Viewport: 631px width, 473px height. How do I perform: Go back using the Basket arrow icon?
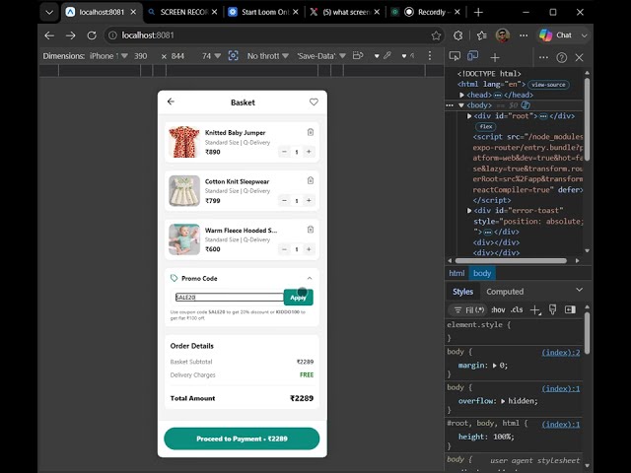pos(171,101)
